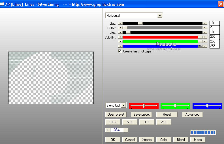Click the zoom field between plus and minus

(x=117, y=130)
